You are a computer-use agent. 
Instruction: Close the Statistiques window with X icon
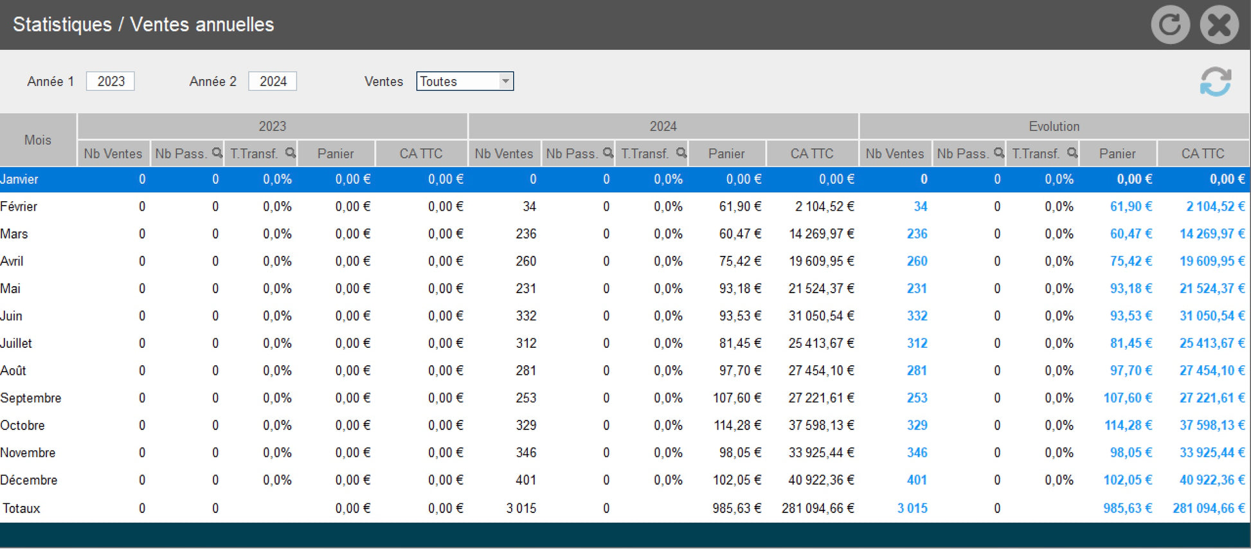click(x=1219, y=25)
